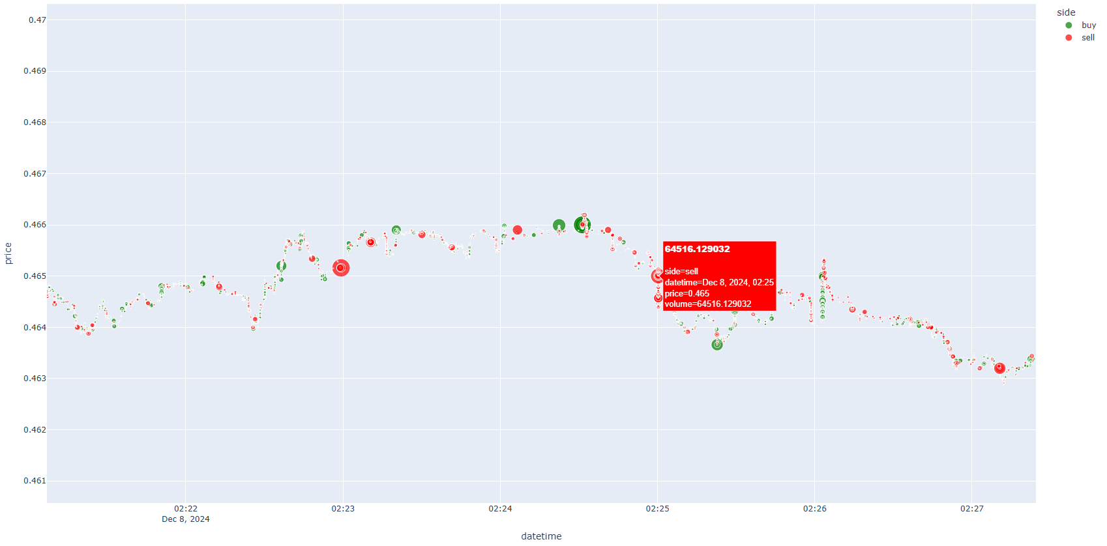1107x546 pixels.
Task: Click the 02:27 x-axis tick label
Action: coord(971,508)
